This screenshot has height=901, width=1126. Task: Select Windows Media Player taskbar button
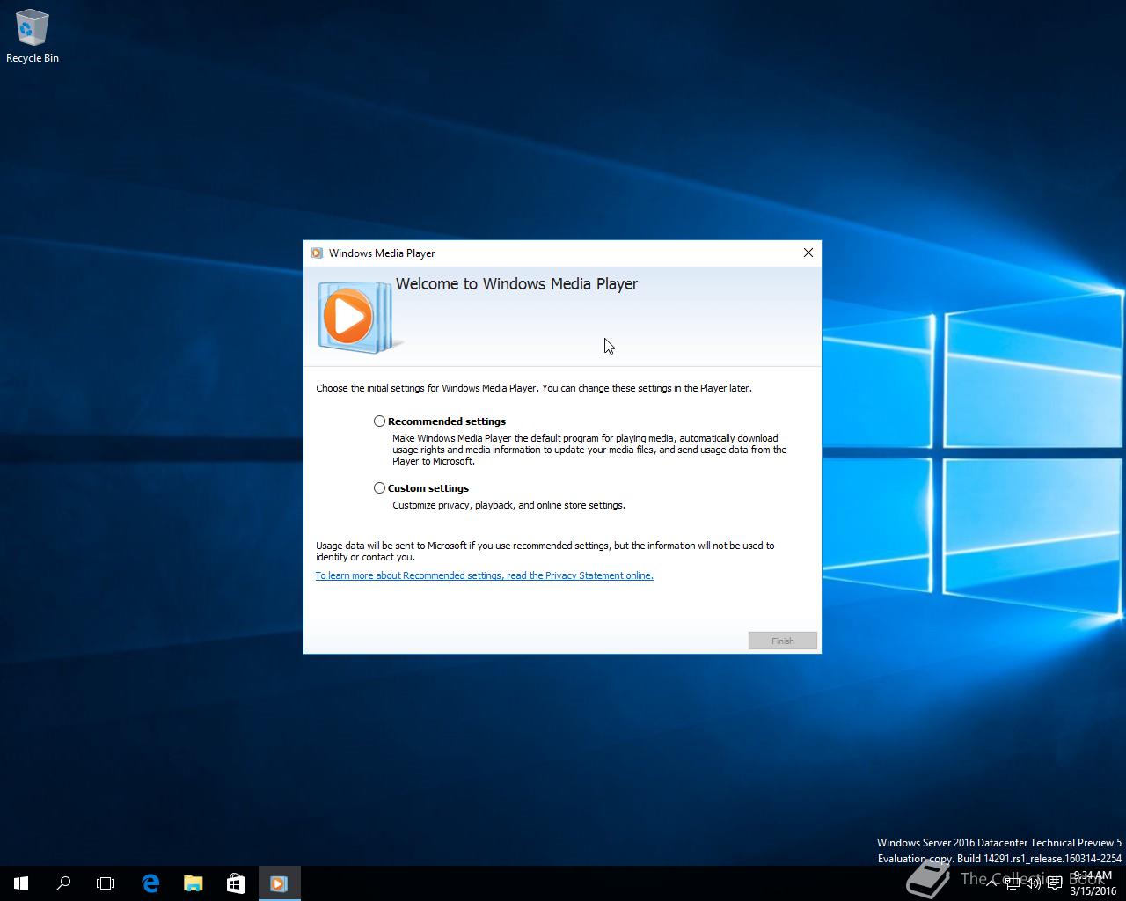(x=279, y=883)
